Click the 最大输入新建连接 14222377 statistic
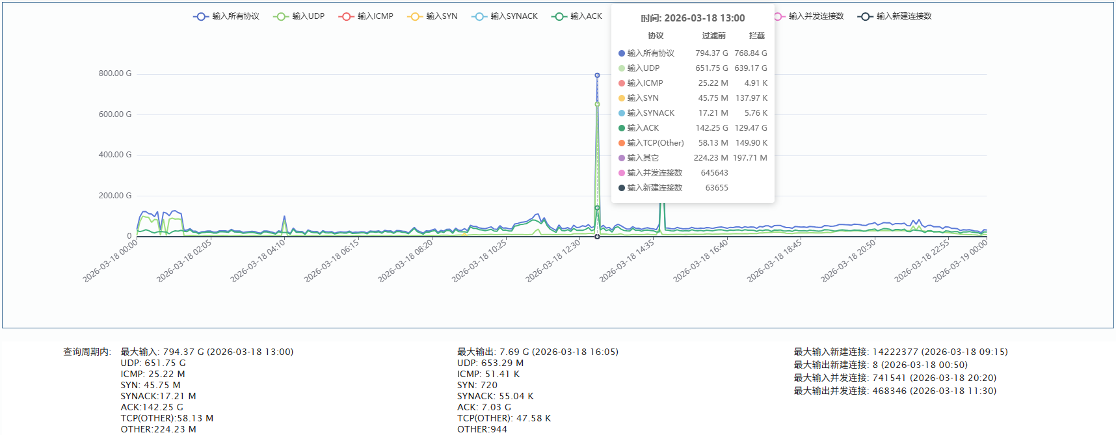The height and width of the screenshot is (435, 1116). pos(900,352)
